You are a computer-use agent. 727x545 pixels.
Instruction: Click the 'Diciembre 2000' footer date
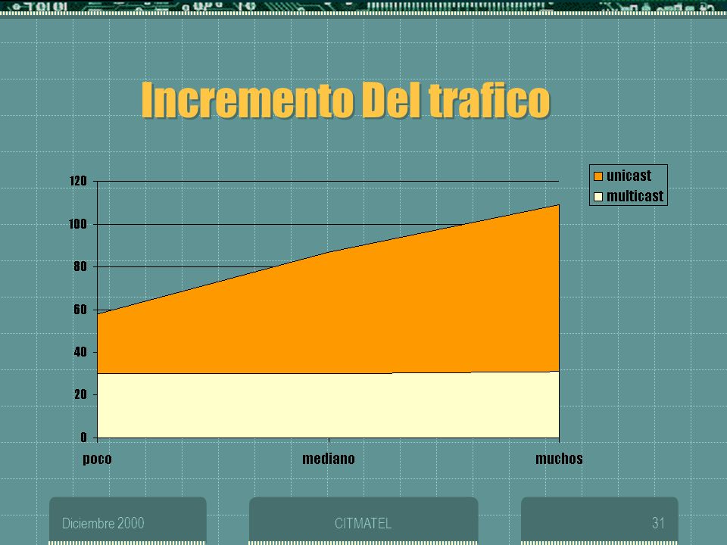tap(103, 523)
